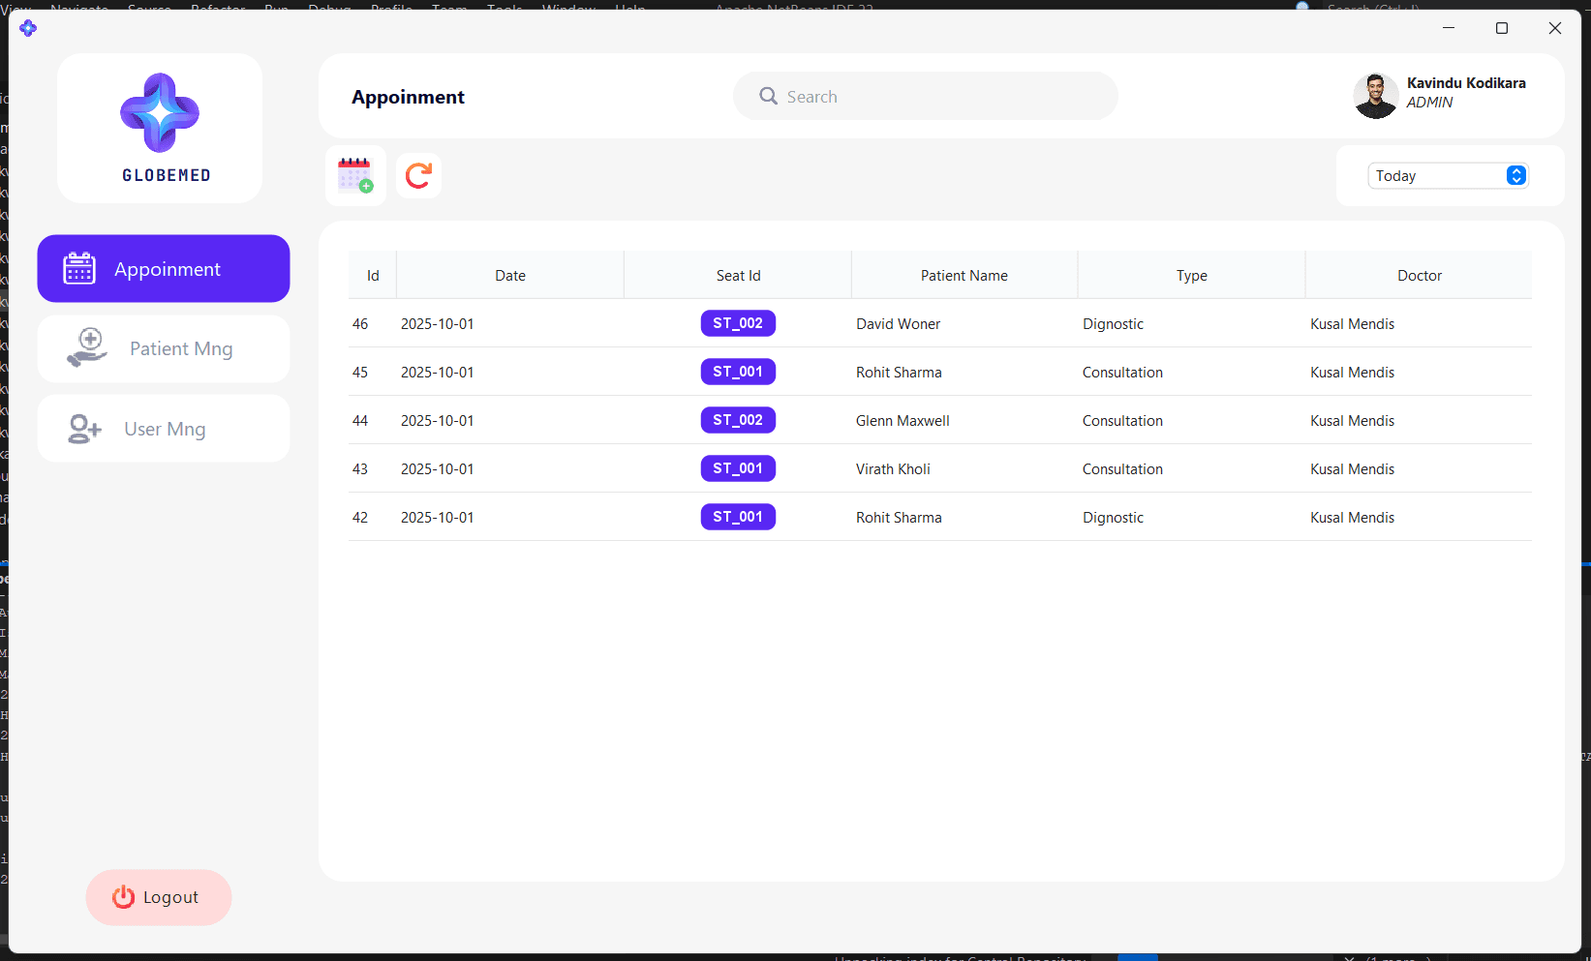Image resolution: width=1591 pixels, height=961 pixels.
Task: Click the ST_002 badge in row 44
Action: tap(738, 420)
